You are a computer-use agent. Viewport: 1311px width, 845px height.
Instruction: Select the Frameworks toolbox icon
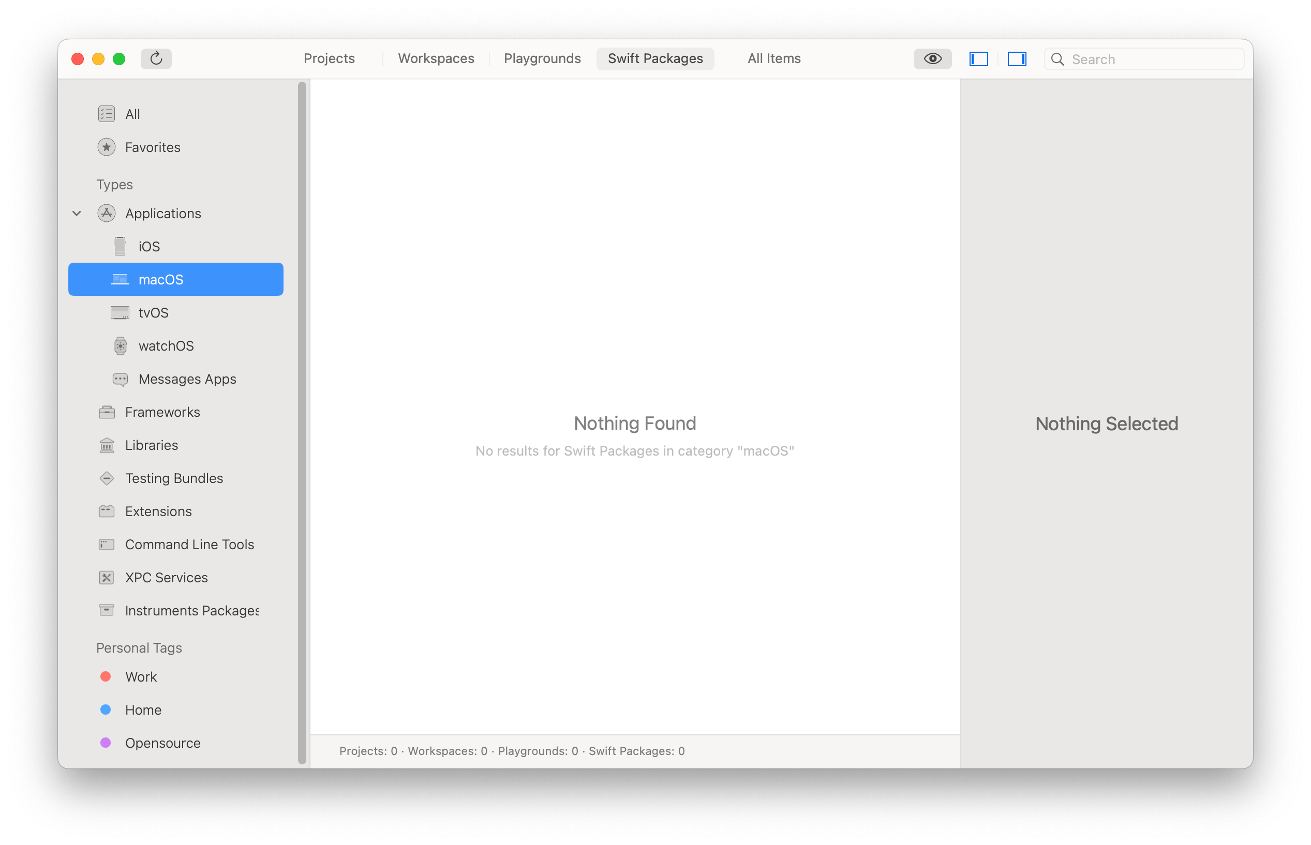(107, 412)
